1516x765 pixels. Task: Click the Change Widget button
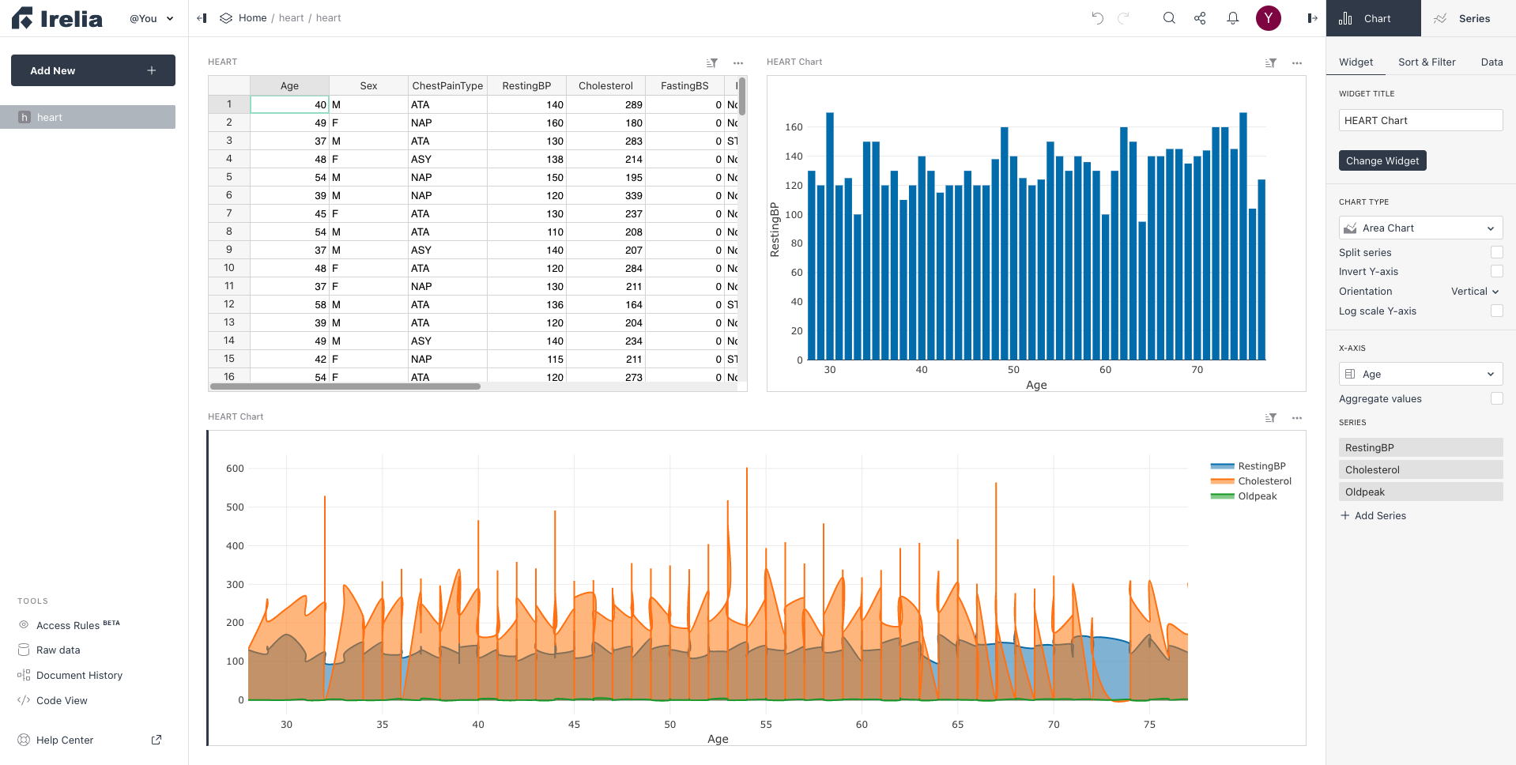1382,160
